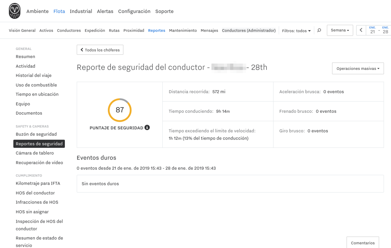Click the events date range text
Image resolution: width=391 pixels, height=248 pixels.
[146, 168]
